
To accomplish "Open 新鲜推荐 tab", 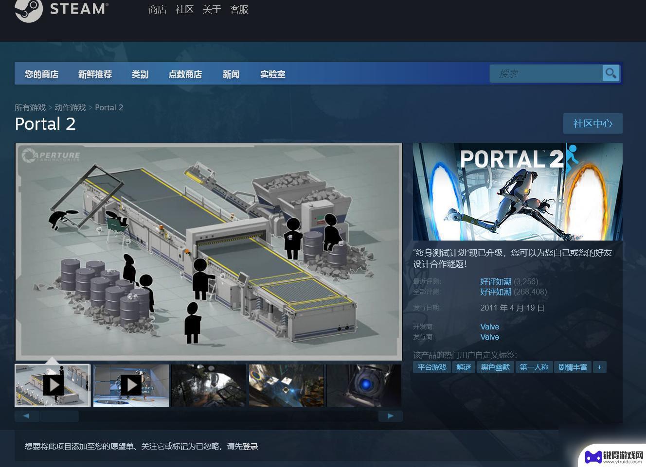I will point(95,74).
